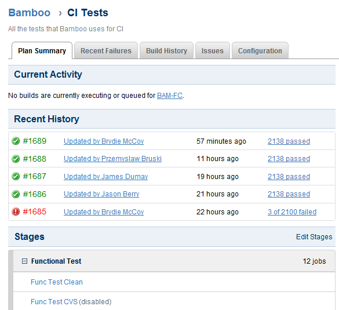Click the Bamboo breadcrumb link

(29, 13)
